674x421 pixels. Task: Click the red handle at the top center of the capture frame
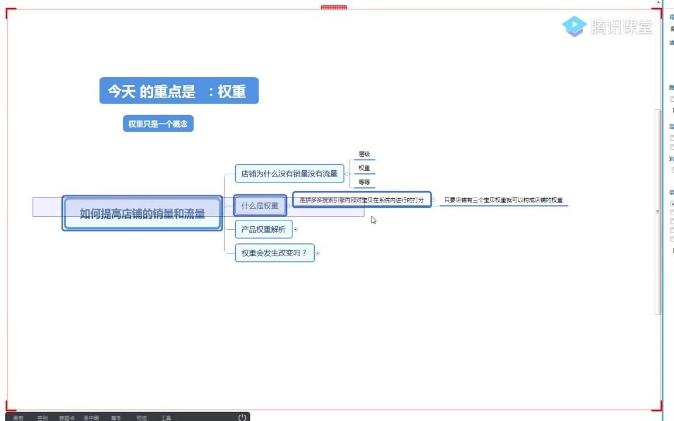(334, 7)
